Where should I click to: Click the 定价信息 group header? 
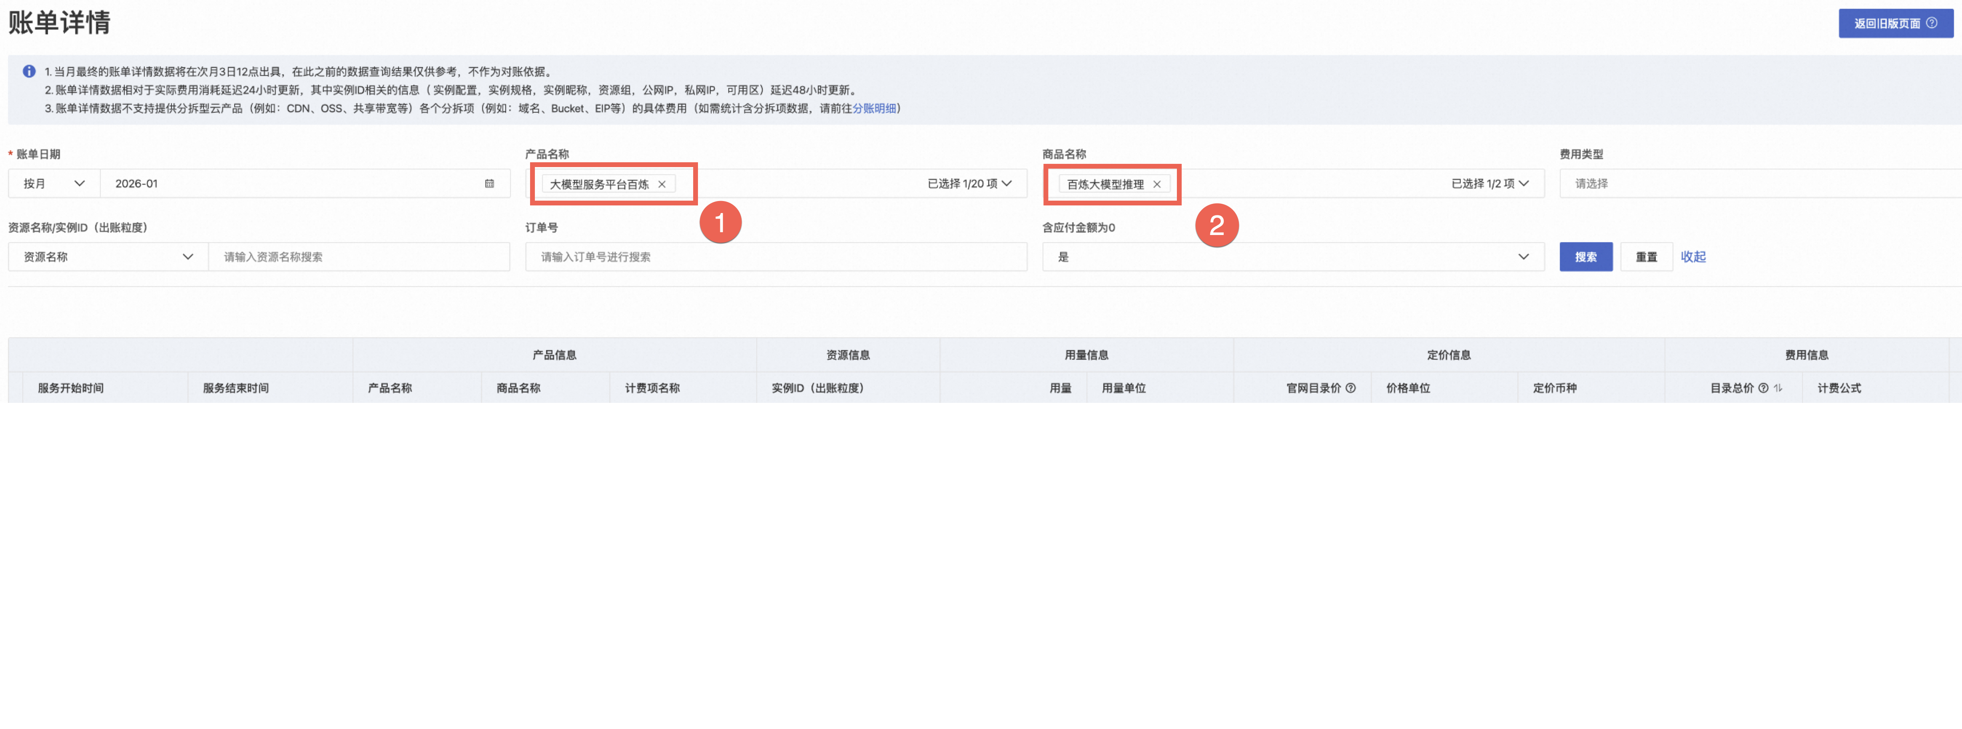(1449, 355)
